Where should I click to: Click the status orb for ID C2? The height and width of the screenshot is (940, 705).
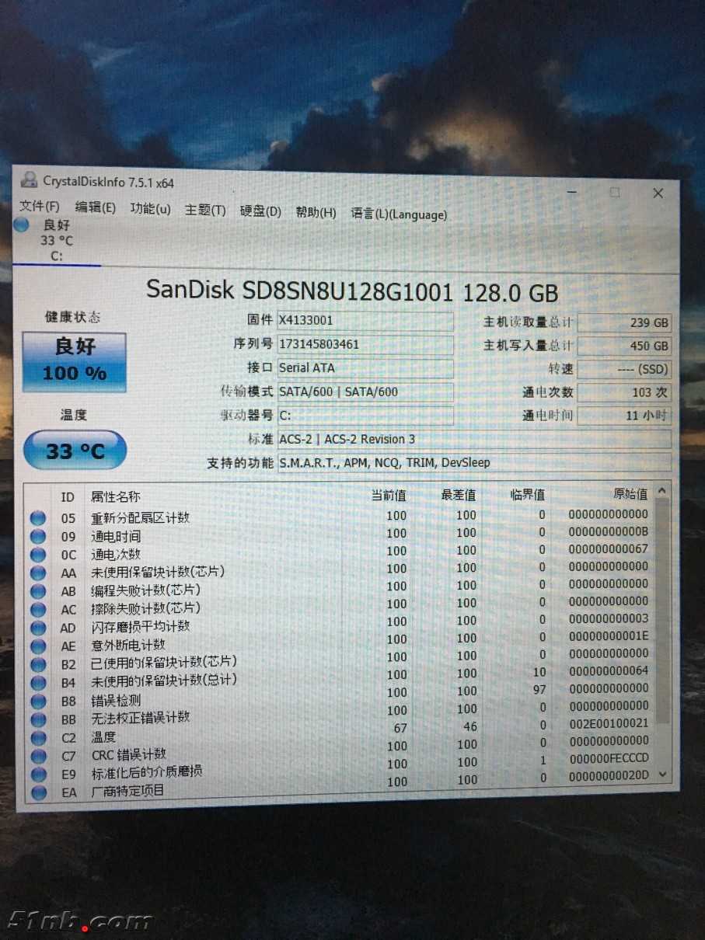[37, 737]
